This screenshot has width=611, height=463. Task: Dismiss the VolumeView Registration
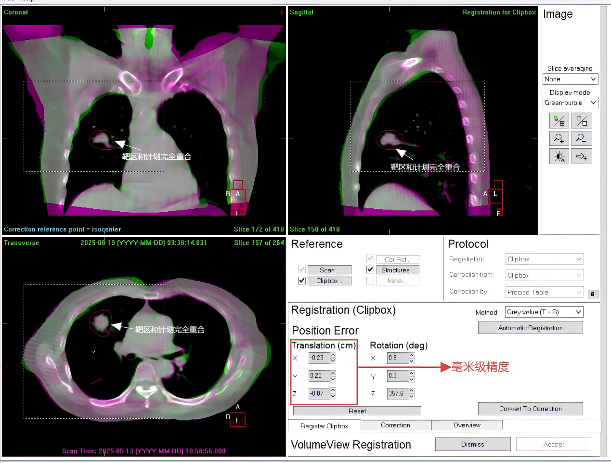coord(473,444)
